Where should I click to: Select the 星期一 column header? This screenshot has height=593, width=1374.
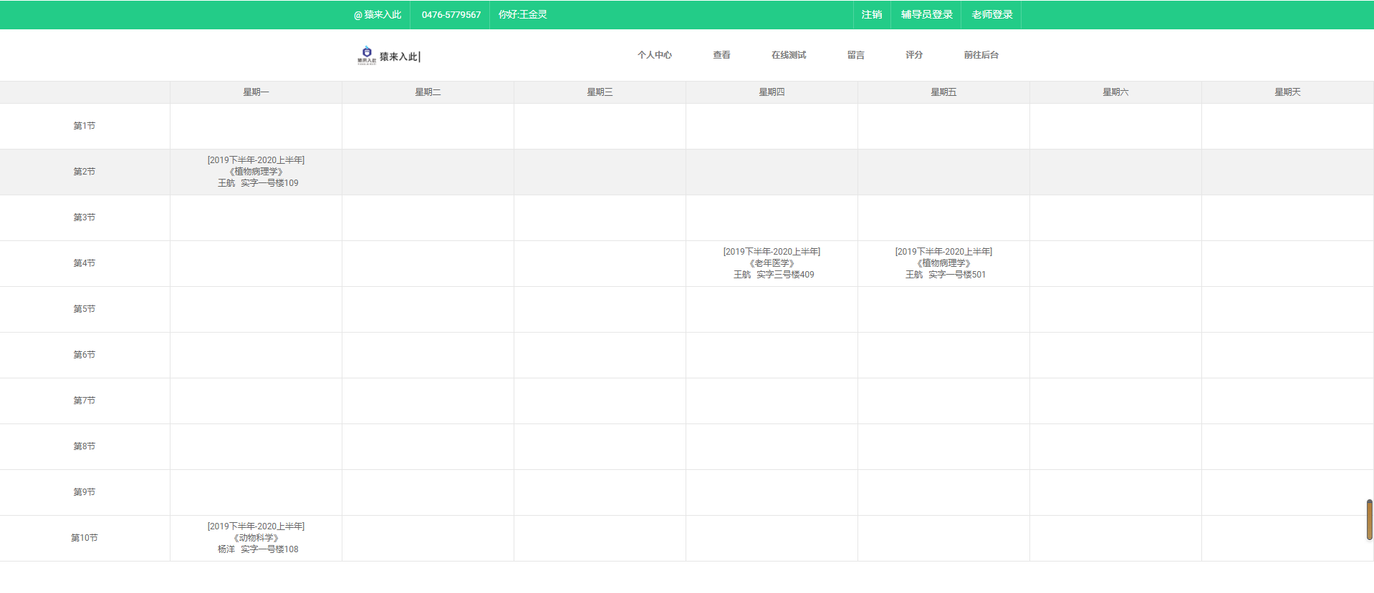(256, 92)
